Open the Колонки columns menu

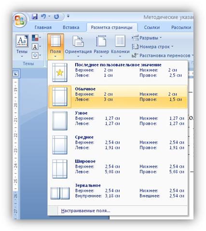tap(120, 46)
